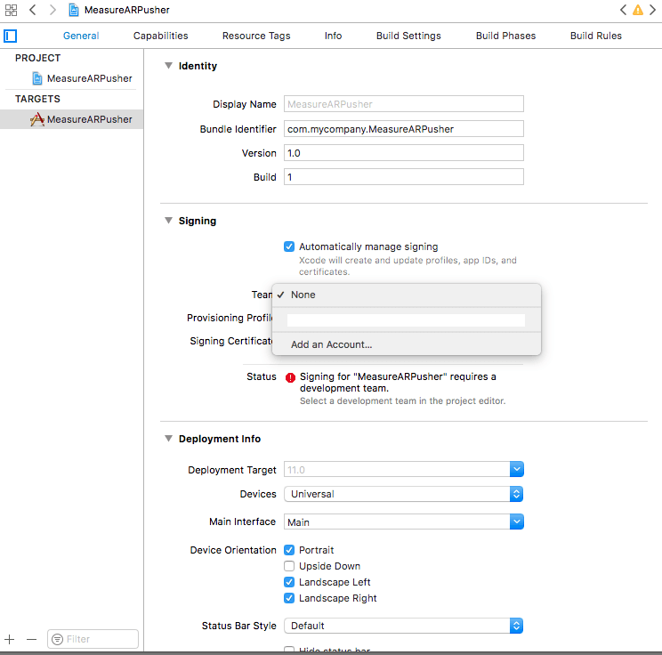662x655 pixels.
Task: Switch to the Build Settings tab
Action: pos(408,36)
